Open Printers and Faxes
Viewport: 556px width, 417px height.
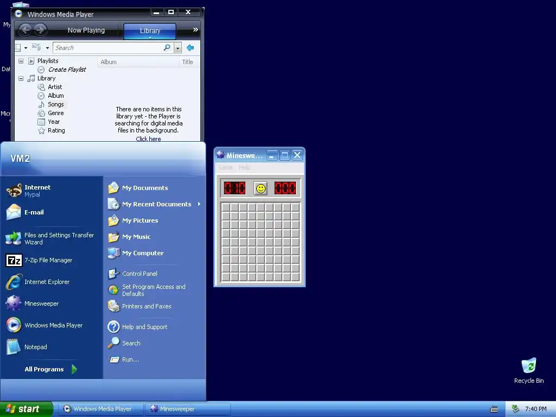pos(154,306)
